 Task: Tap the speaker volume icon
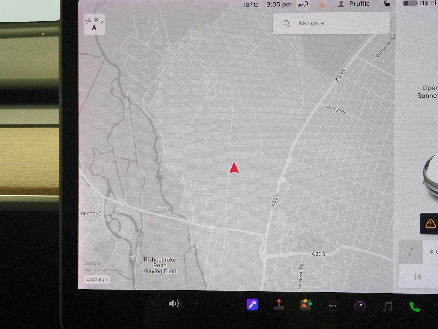(174, 304)
